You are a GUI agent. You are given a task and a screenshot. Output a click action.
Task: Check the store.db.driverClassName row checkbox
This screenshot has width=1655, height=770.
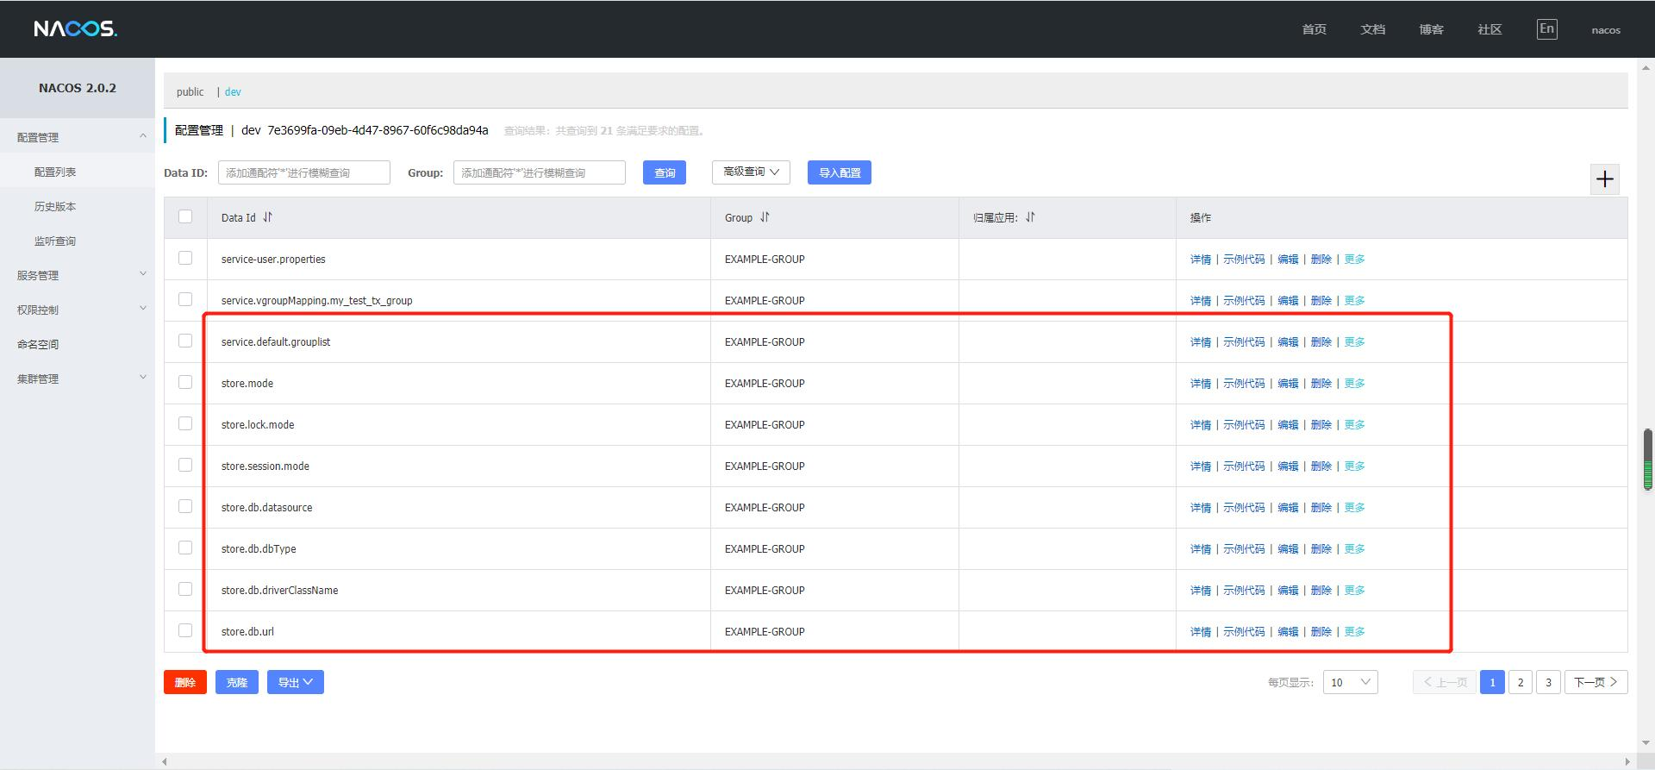pyautogui.click(x=185, y=589)
